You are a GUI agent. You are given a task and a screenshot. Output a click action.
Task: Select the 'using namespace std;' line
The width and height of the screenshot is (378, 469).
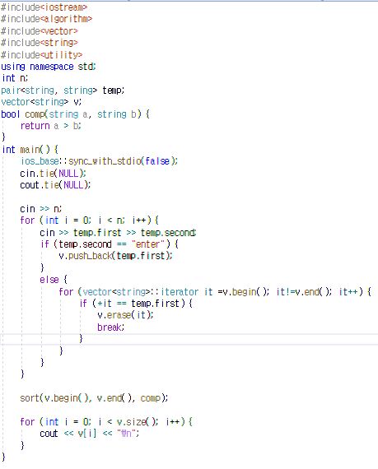(x=49, y=67)
